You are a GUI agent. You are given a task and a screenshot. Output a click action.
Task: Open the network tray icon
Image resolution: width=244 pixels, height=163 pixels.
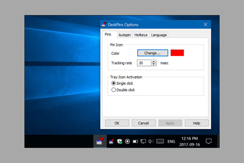pyautogui.click(x=143, y=141)
